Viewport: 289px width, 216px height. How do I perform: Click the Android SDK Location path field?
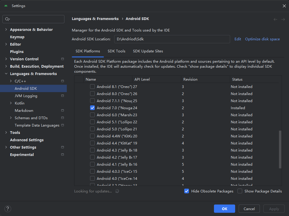172,39
